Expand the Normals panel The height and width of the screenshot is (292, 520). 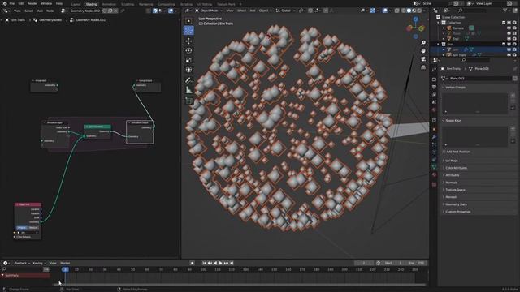pos(451,182)
